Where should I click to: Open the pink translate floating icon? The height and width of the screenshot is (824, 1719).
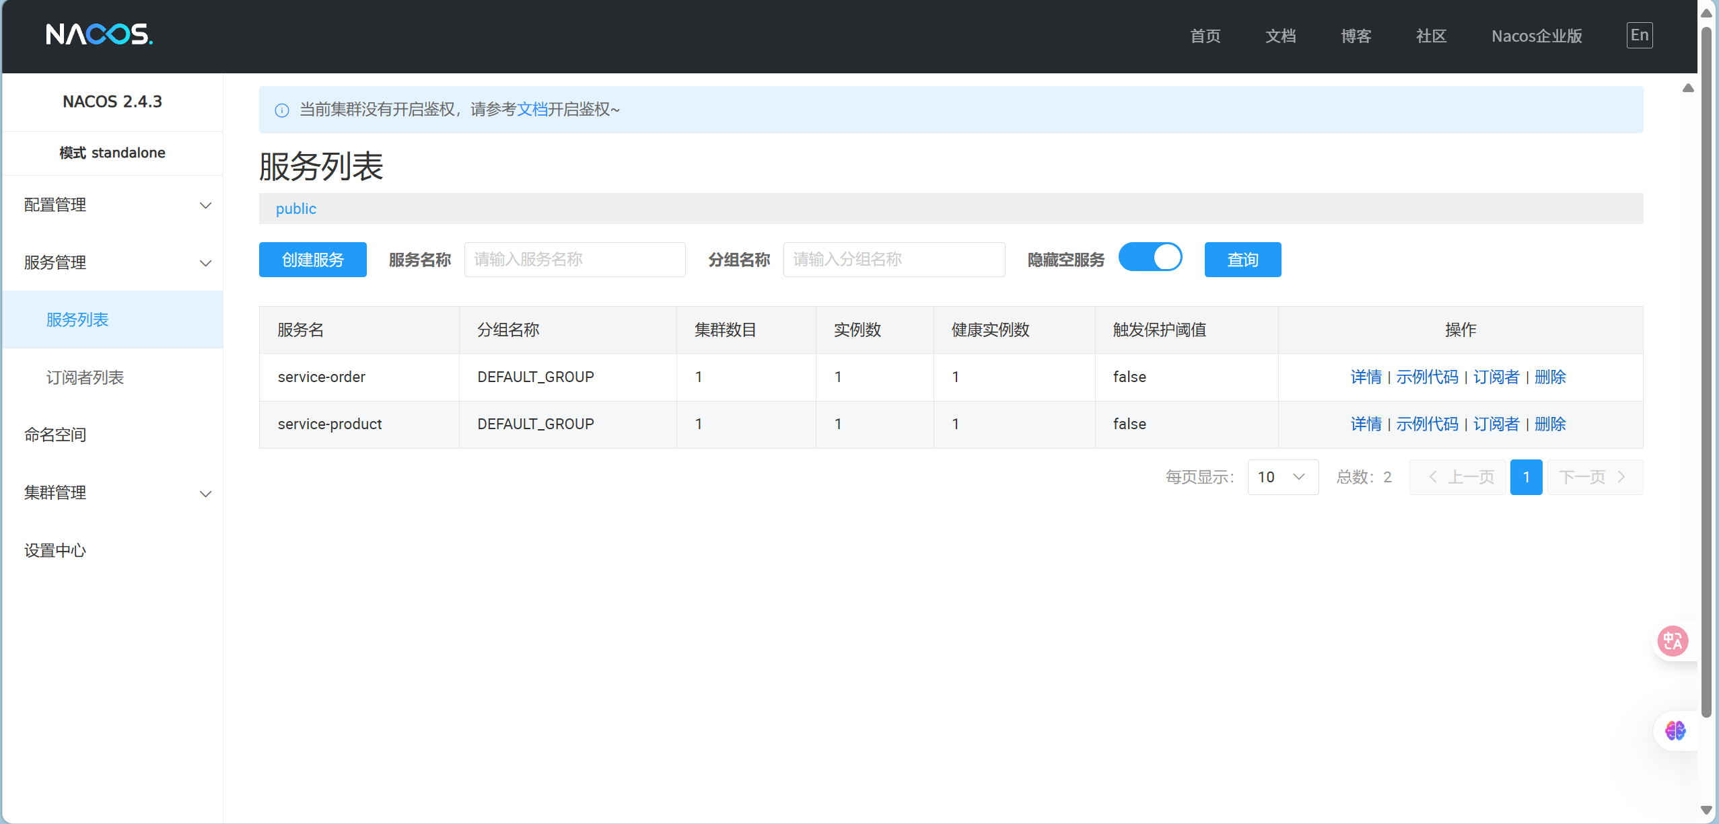pyautogui.click(x=1673, y=641)
